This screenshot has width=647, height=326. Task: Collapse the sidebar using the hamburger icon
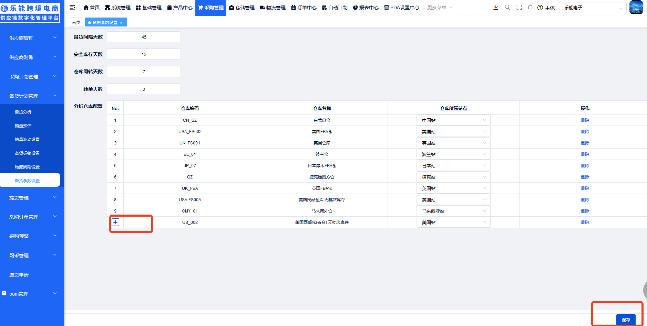tap(72, 7)
